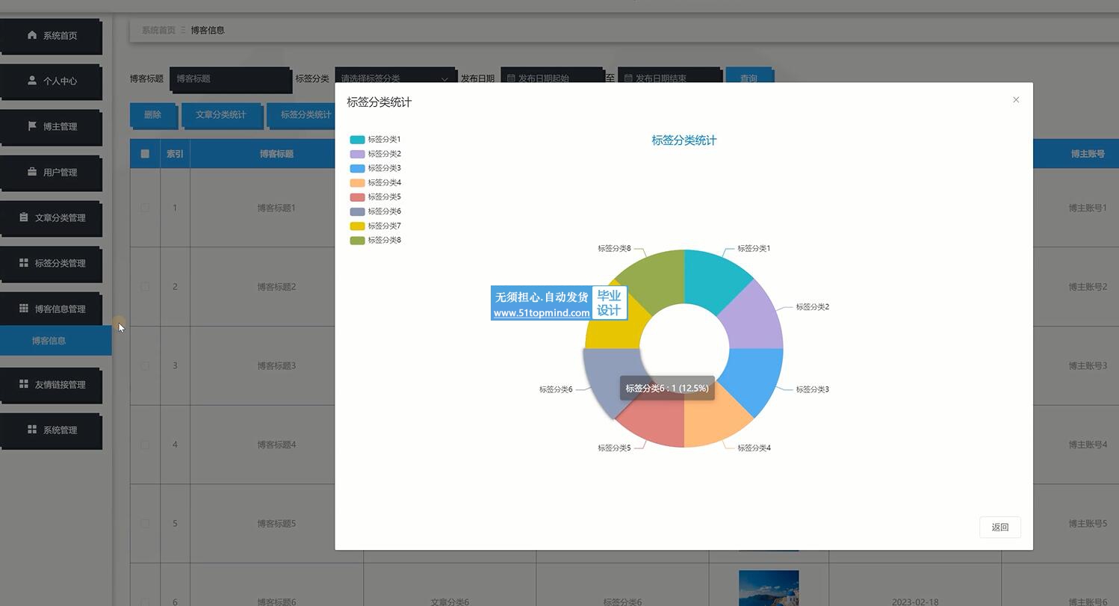Viewport: 1119px width, 606px height.
Task: Click the 索引 column header
Action: [175, 154]
